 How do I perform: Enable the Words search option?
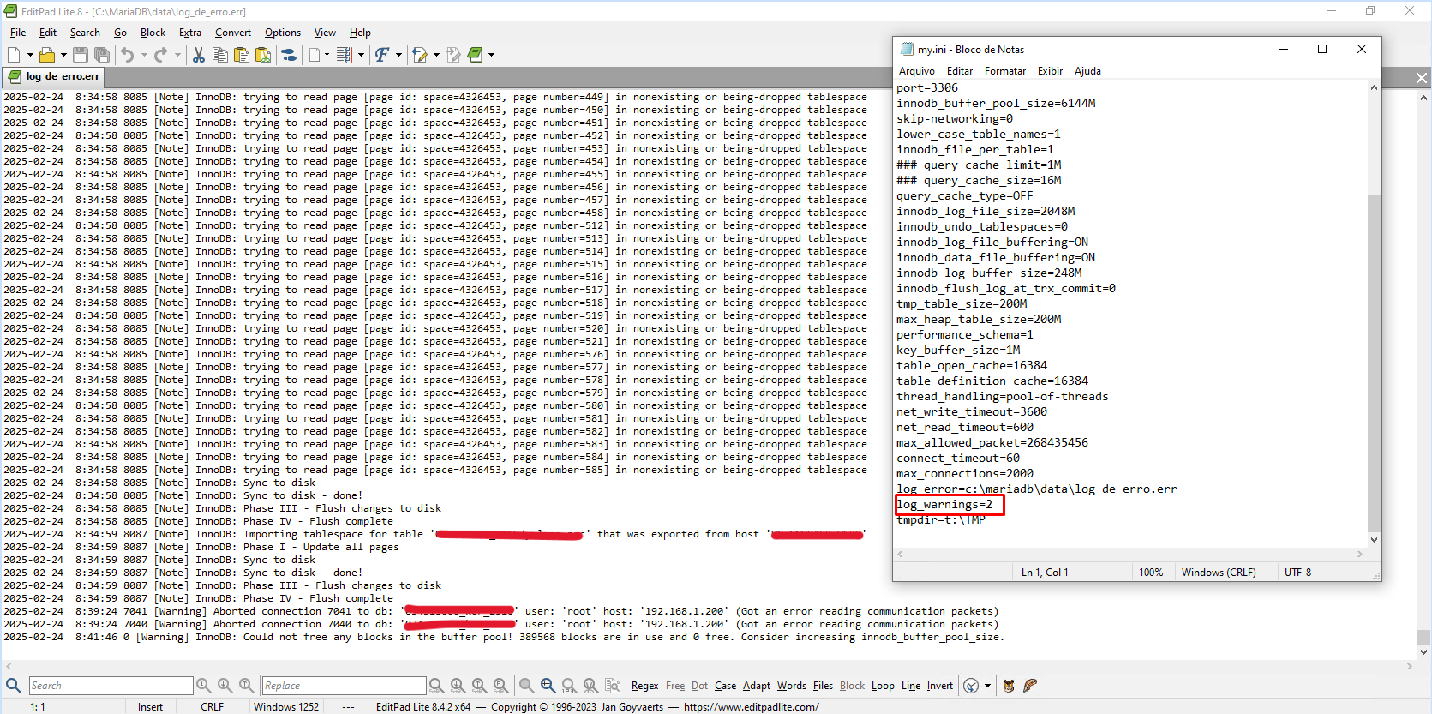tap(791, 686)
